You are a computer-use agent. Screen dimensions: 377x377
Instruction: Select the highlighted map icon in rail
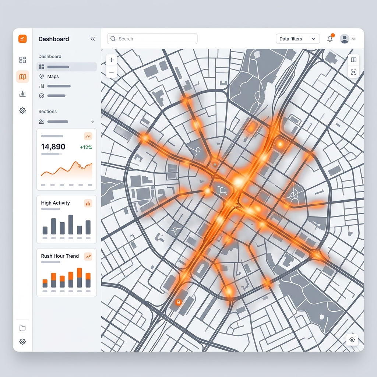coord(22,77)
